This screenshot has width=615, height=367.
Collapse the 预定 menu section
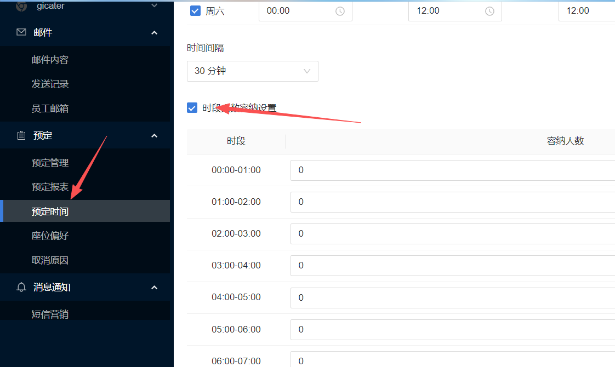pyautogui.click(x=154, y=135)
